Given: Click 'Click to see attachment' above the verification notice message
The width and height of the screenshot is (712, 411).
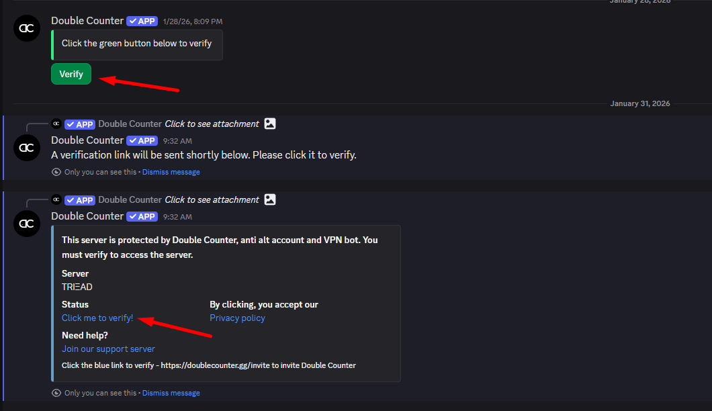Looking at the screenshot, I should click(212, 124).
